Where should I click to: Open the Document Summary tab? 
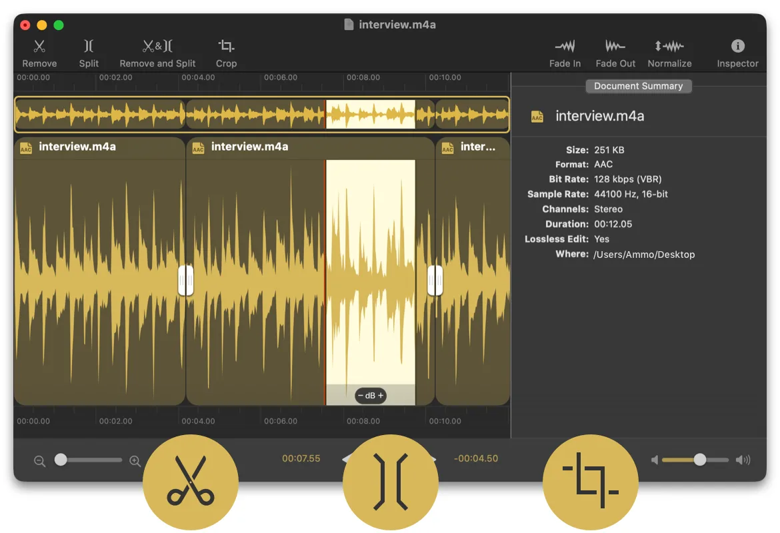coord(638,86)
